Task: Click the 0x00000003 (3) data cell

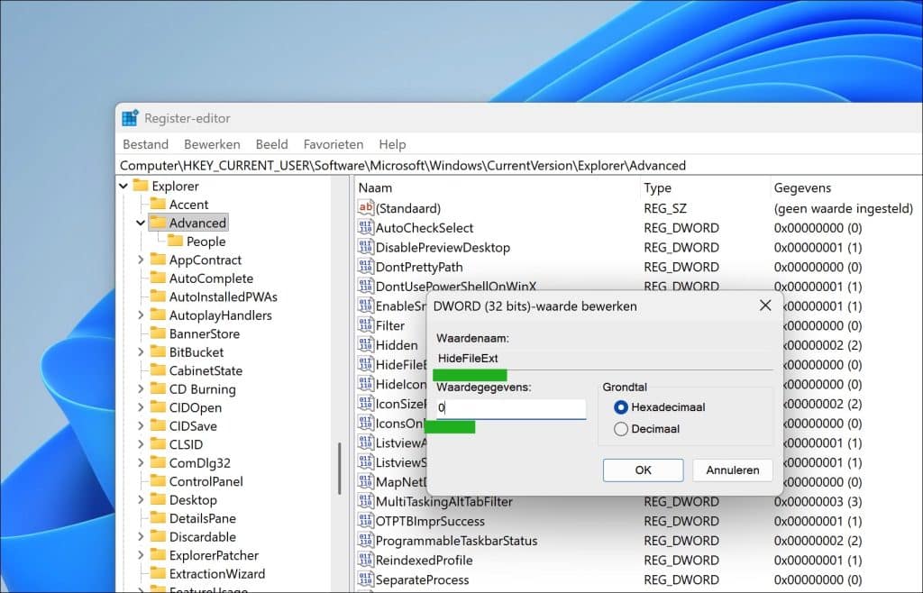Action: click(x=818, y=502)
